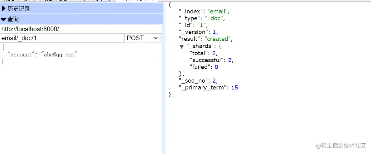Collapse the 查询 query section
The image size is (371, 154).
82,19
